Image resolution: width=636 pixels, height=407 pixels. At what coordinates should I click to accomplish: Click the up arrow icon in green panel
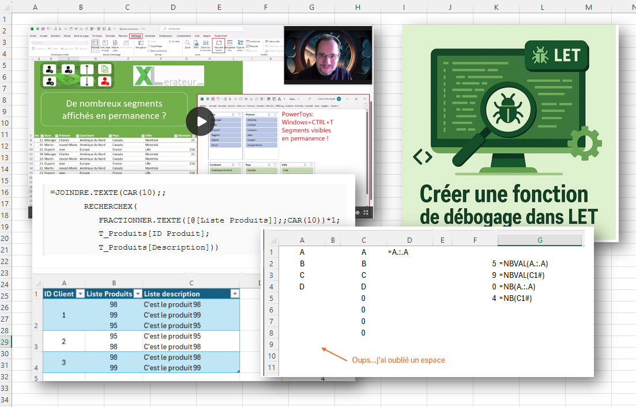tap(86, 70)
